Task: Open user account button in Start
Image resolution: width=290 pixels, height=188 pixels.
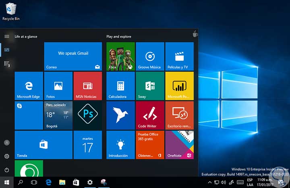Action: pyautogui.click(x=7, y=143)
